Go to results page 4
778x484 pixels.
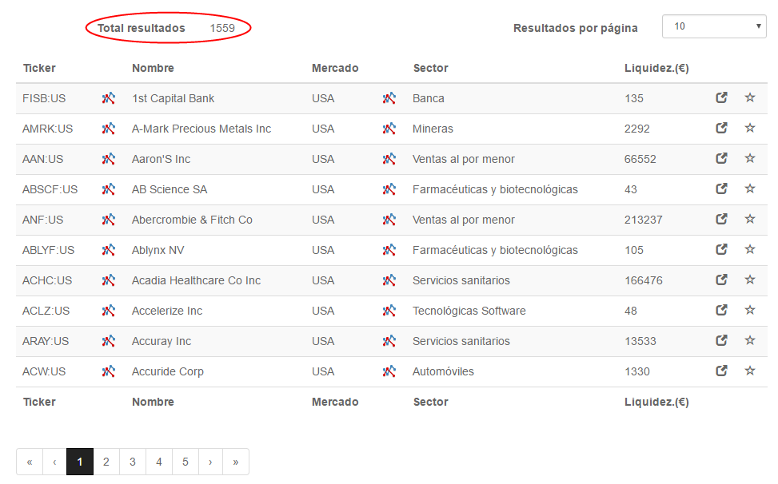(x=159, y=462)
